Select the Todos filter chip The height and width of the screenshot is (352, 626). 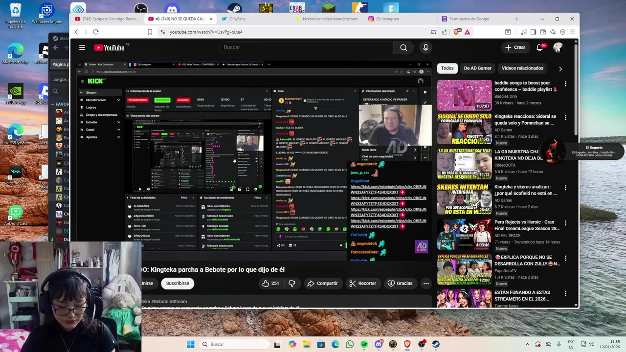click(x=447, y=68)
